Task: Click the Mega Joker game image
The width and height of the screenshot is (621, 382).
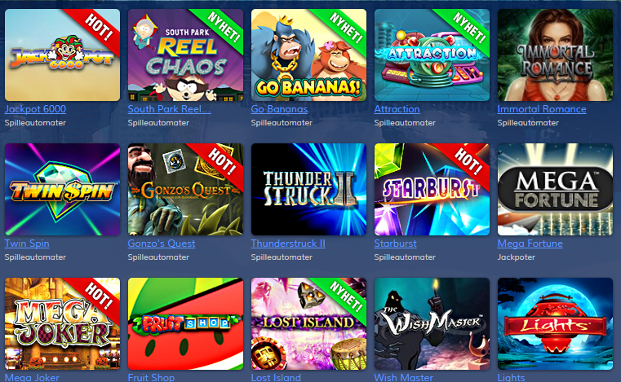Action: (62, 324)
